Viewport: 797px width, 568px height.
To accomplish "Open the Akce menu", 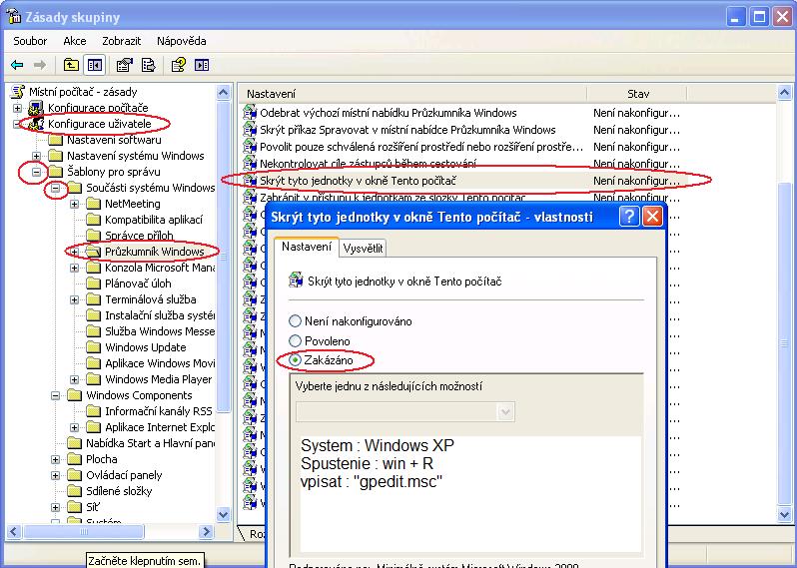I will point(75,41).
